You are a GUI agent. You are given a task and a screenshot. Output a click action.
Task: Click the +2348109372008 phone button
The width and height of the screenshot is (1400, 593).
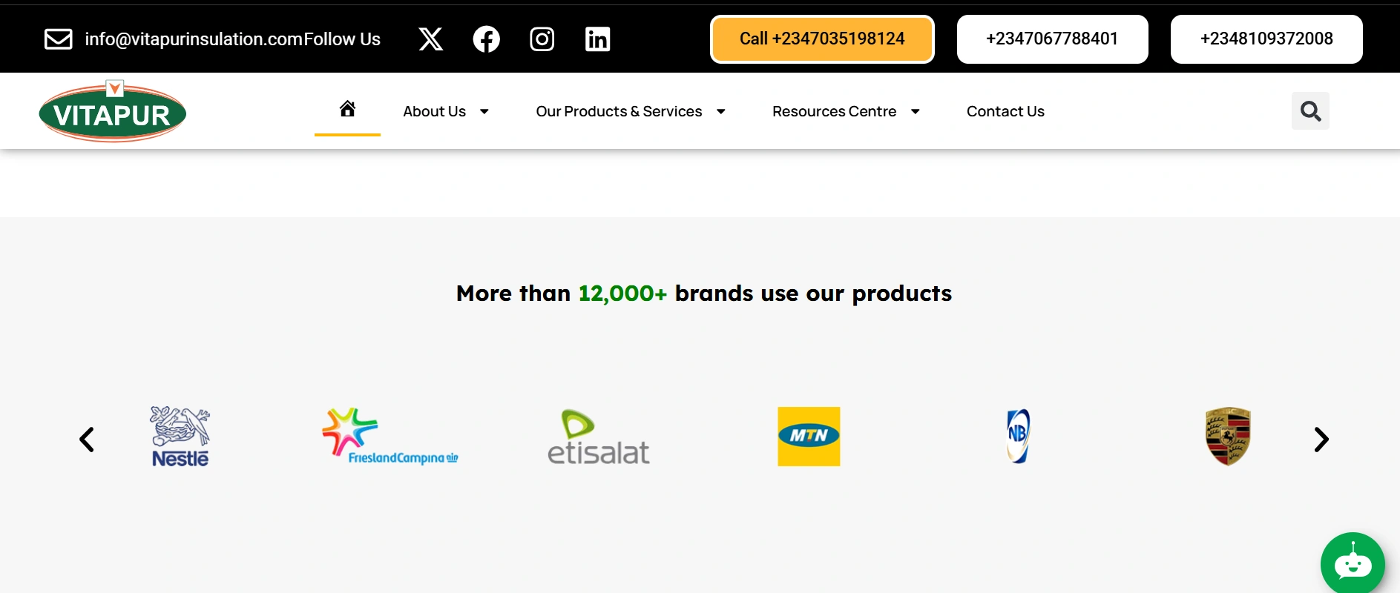pos(1266,39)
